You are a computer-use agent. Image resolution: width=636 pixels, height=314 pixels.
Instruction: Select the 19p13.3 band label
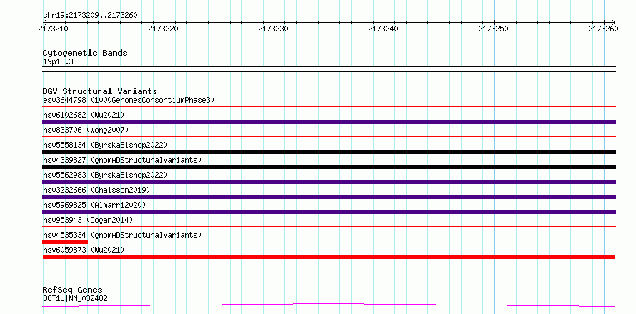[x=58, y=62]
